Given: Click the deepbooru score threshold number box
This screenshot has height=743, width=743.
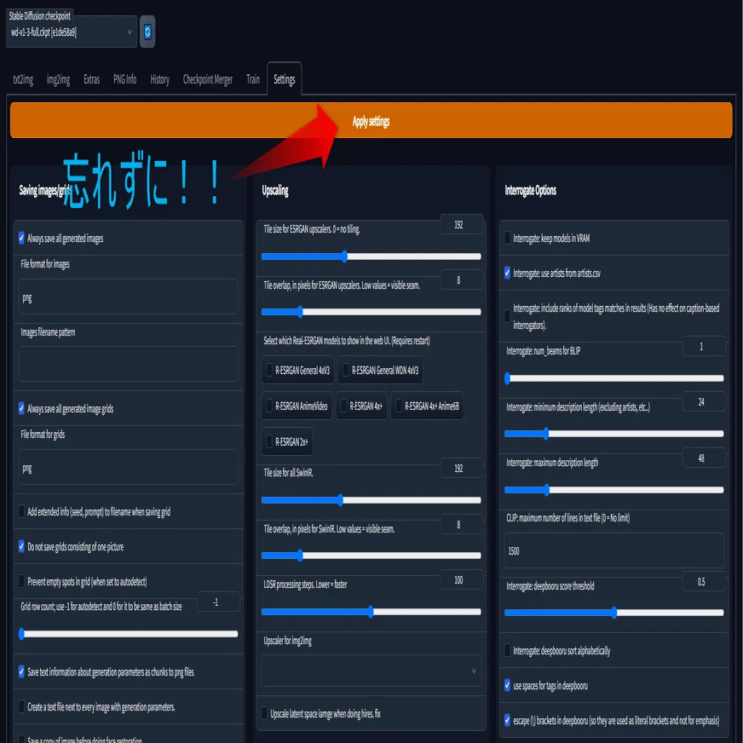Looking at the screenshot, I should click(704, 581).
